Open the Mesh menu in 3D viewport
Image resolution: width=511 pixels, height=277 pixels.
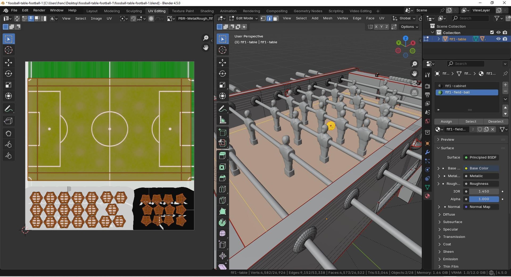(327, 18)
